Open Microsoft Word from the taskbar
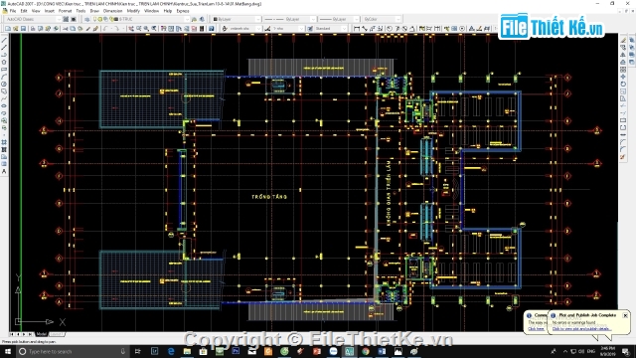The height and width of the screenshot is (358, 636). pyautogui.click(x=382, y=351)
